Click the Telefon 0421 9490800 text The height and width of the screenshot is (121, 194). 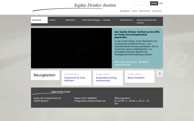[85, 98]
